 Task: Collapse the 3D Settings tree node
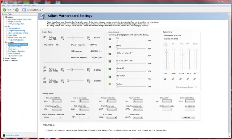click(x=3, y=17)
